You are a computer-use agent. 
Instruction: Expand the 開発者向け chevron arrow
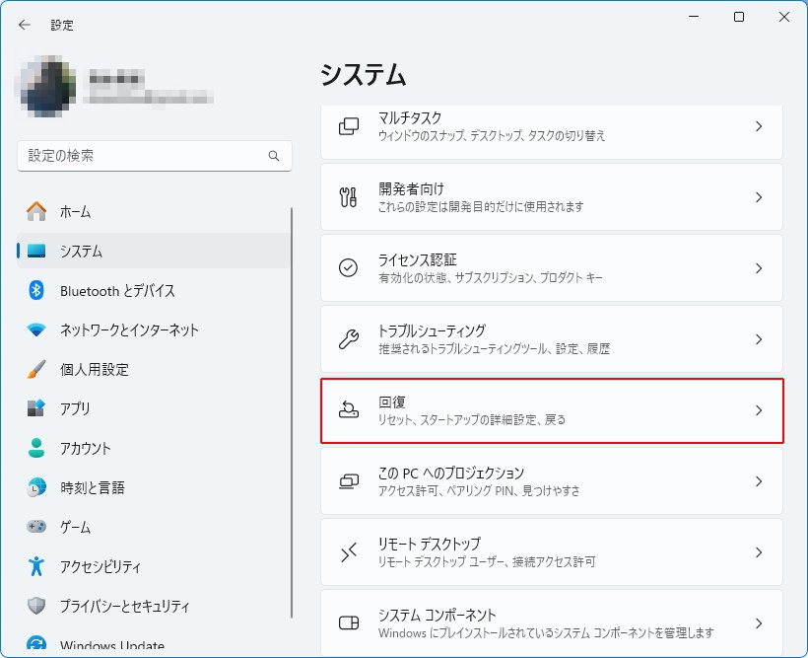(x=758, y=197)
